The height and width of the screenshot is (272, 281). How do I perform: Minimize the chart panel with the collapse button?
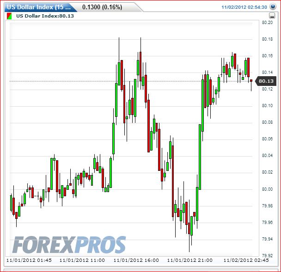click(x=272, y=16)
